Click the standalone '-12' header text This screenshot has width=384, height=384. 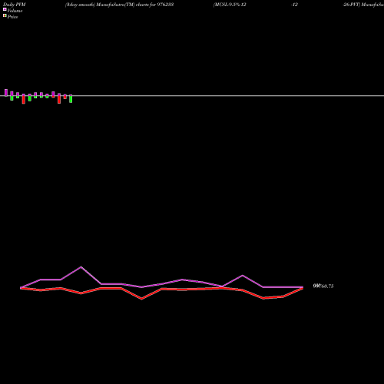coord(294,5)
